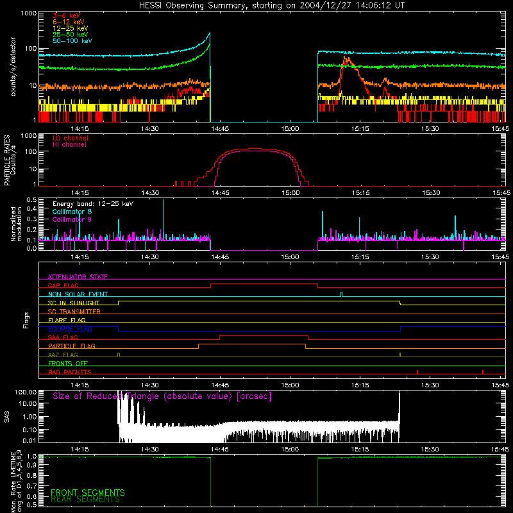The width and height of the screenshot is (513, 513).
Task: Select the red "3-6 keV" legend label
Action: pos(67,15)
